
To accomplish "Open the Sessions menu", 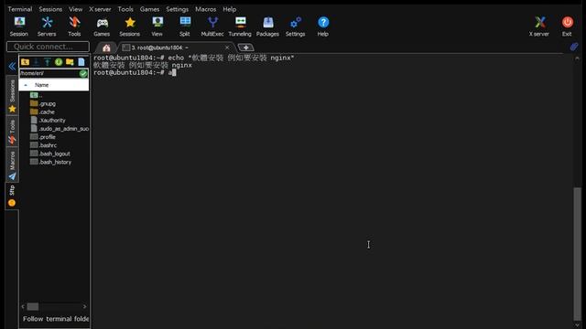I will (x=50, y=9).
